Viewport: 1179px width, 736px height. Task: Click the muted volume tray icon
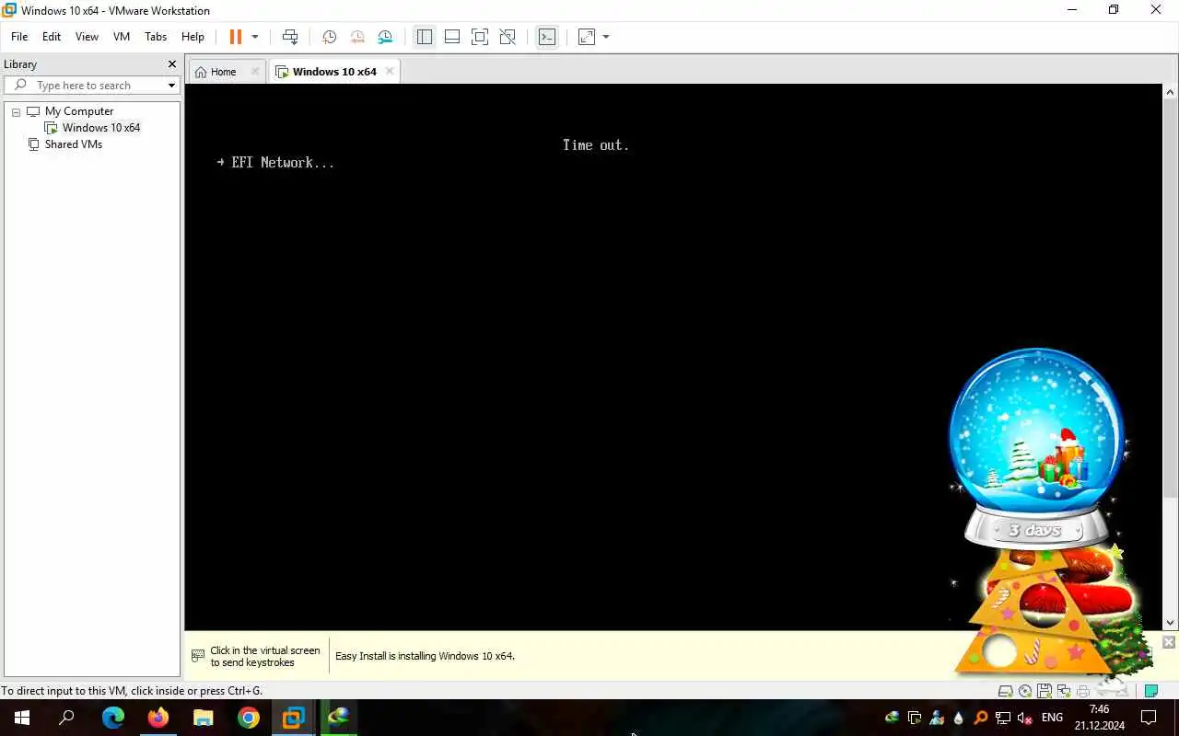click(1025, 718)
